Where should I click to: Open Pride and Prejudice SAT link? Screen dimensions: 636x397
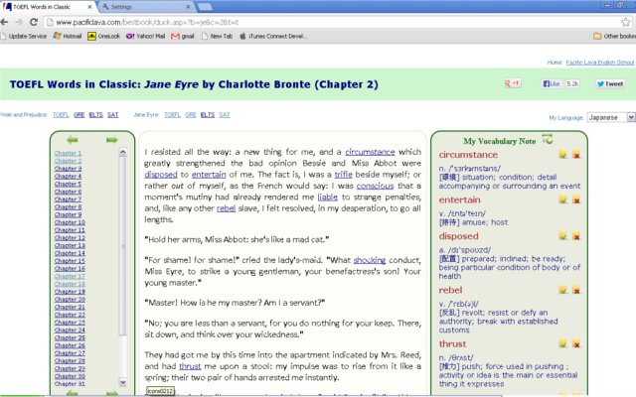(112, 115)
